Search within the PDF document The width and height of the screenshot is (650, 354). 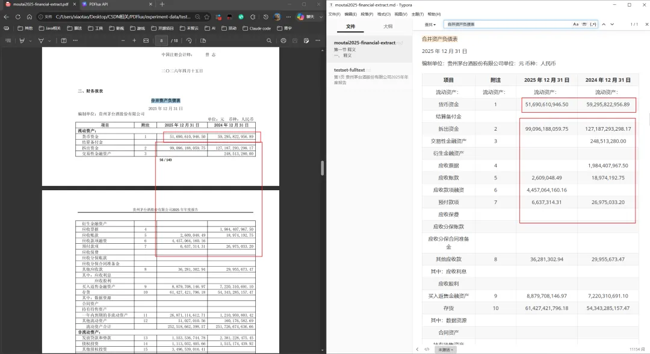click(269, 40)
